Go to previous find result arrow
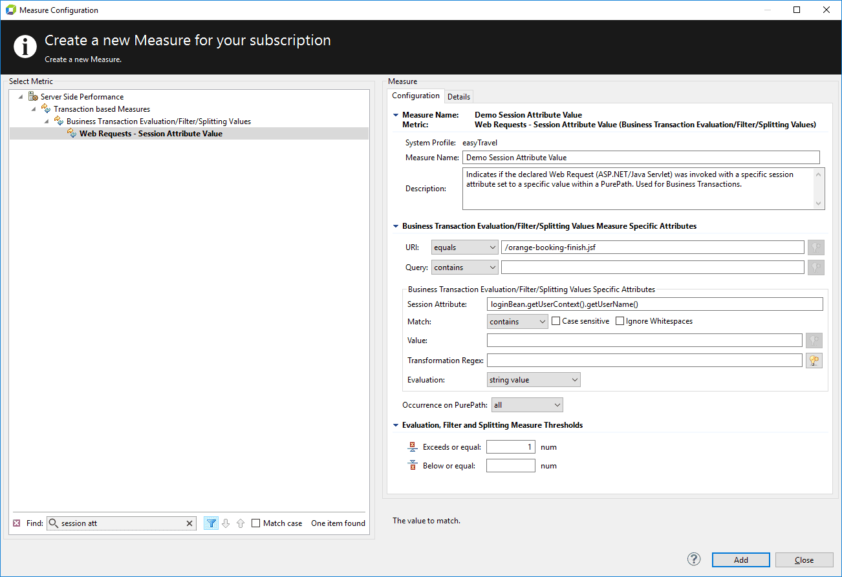Screen dimensions: 842x577 (240, 523)
